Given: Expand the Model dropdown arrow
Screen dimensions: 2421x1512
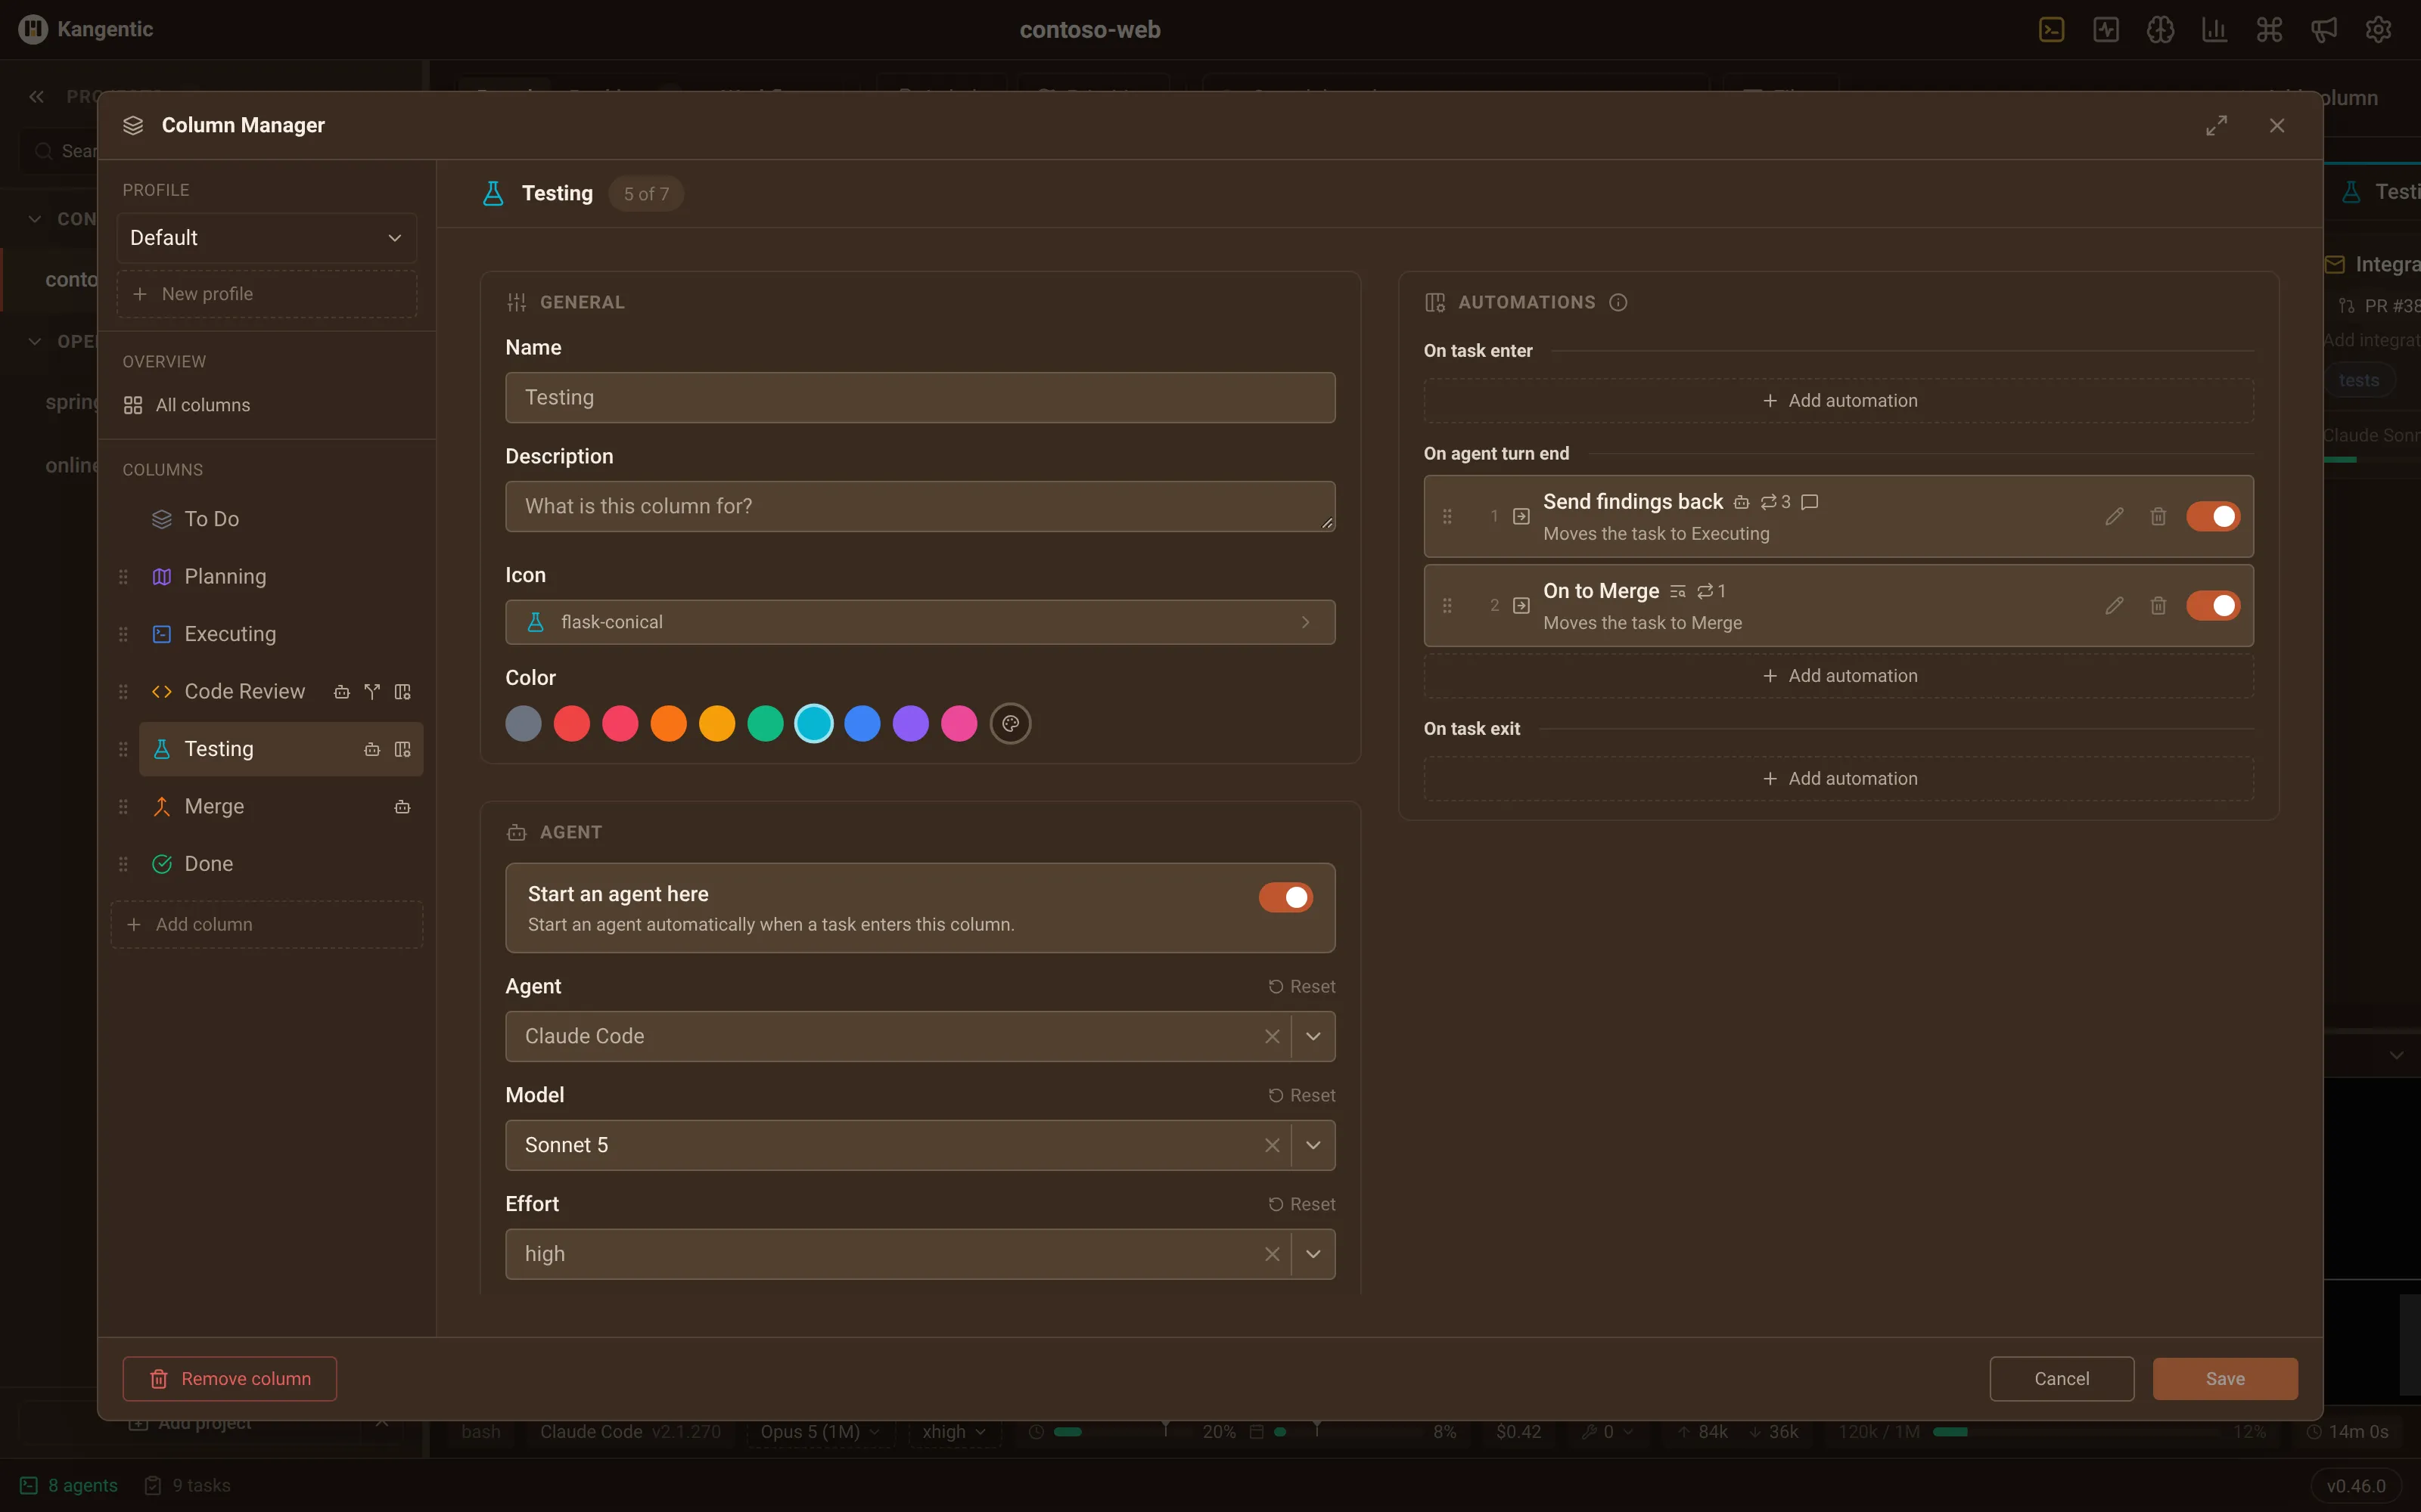Looking at the screenshot, I should [1313, 1145].
